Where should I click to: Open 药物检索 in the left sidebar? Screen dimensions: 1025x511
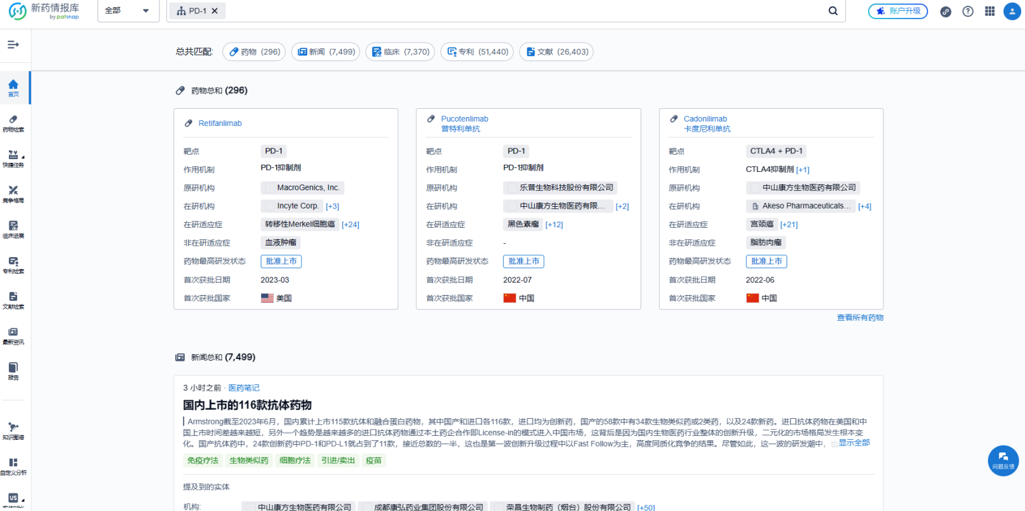tap(13, 123)
